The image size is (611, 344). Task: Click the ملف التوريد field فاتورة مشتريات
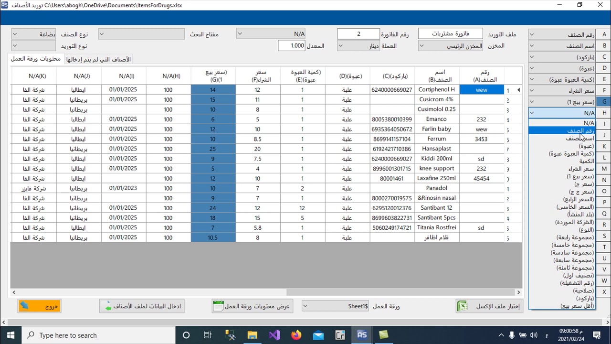[x=451, y=34]
